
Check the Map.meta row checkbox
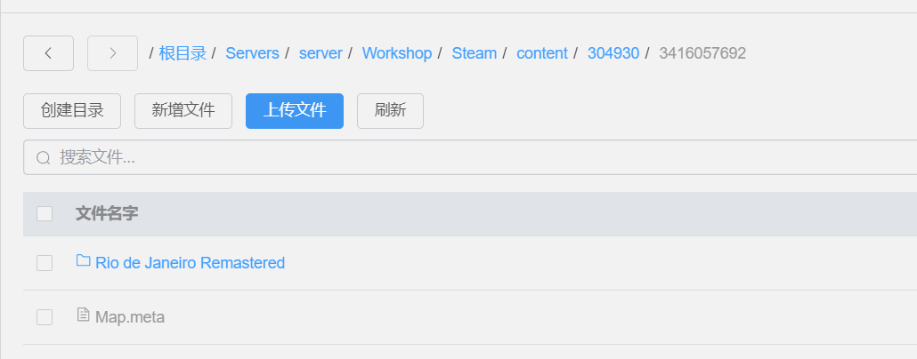pyautogui.click(x=45, y=317)
